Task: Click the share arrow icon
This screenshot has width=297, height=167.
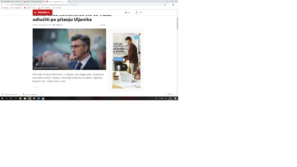Action: click(141, 12)
